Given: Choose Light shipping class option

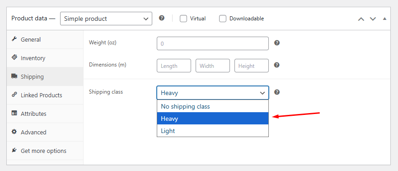Looking at the screenshot, I should tap(213, 131).
